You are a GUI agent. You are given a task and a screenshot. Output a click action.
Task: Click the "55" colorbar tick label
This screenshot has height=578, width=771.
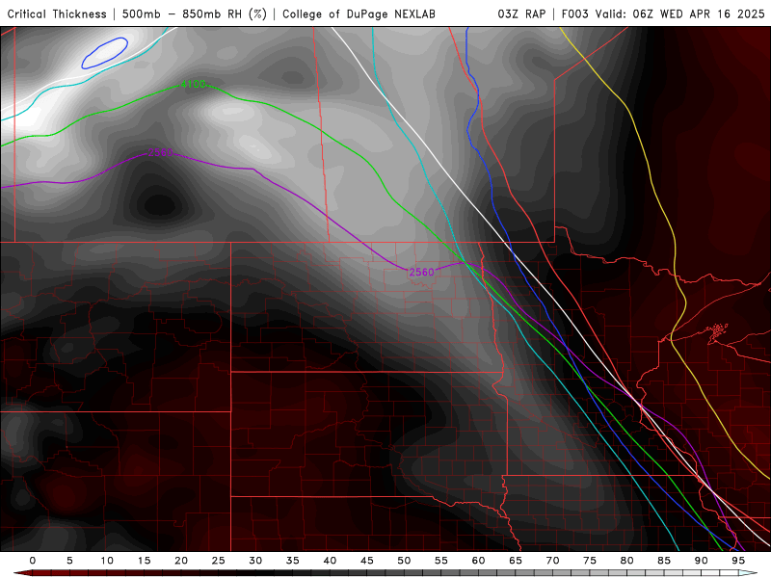441,561
